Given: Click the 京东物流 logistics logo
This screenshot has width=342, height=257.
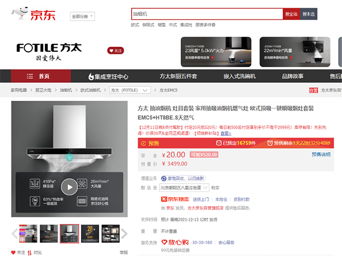Looking at the screenshot, I should pyautogui.click(x=175, y=199).
